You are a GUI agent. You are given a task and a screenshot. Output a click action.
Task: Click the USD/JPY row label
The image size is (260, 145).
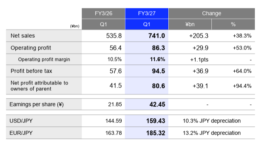pos(21,121)
